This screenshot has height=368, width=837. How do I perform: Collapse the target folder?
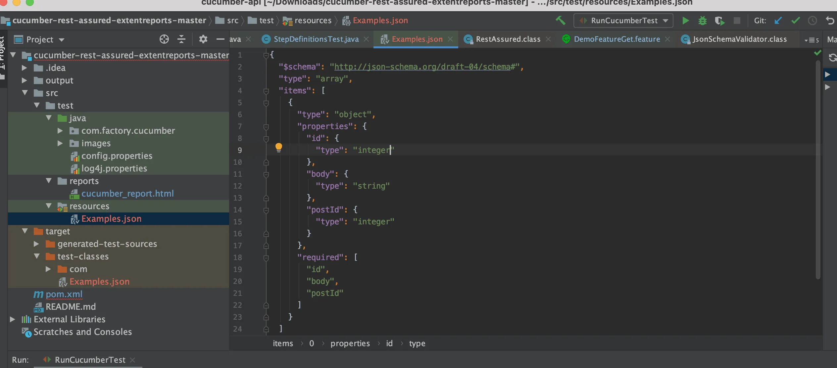[25, 231]
